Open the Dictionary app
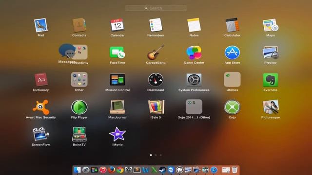Viewport: 312px width, 175px height. pos(41,80)
